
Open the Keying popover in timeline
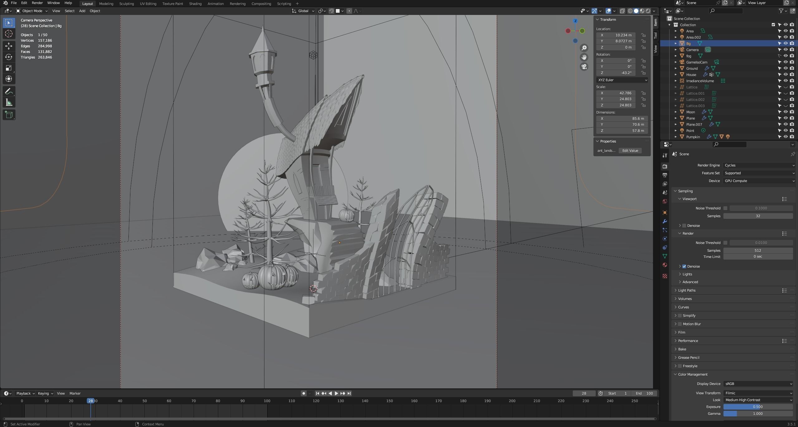[x=45, y=393]
